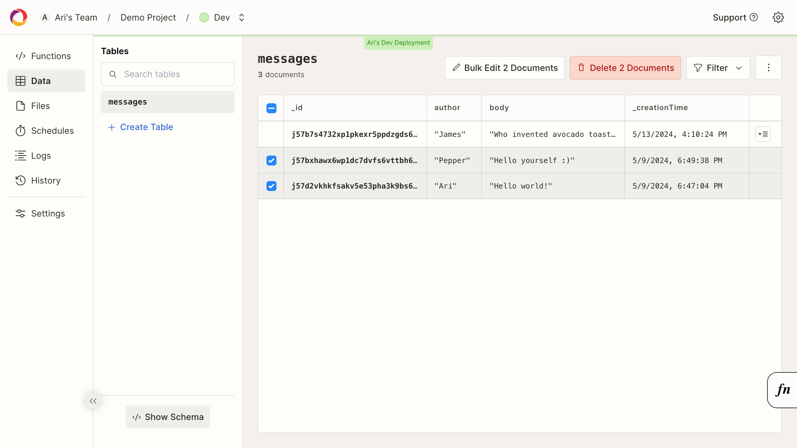This screenshot has width=797, height=448.
Task: Click Bulk Edit 2 Documents
Action: (505, 68)
